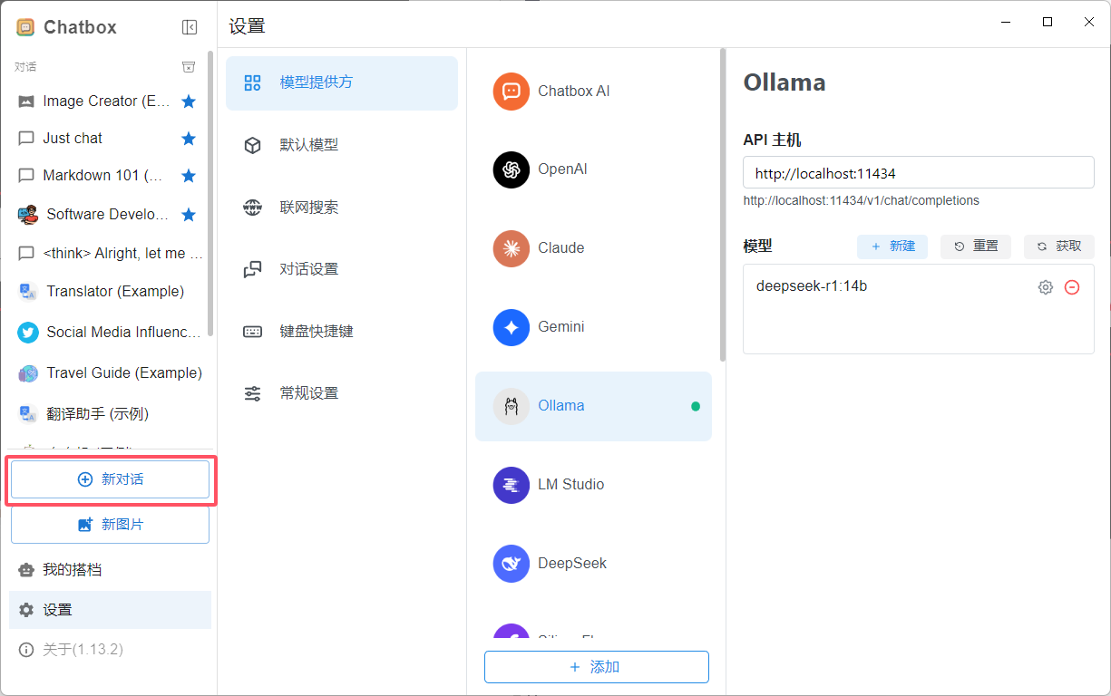Viewport: 1111px width, 696px height.
Task: Open Social Media Influencer conversation
Action: click(107, 333)
